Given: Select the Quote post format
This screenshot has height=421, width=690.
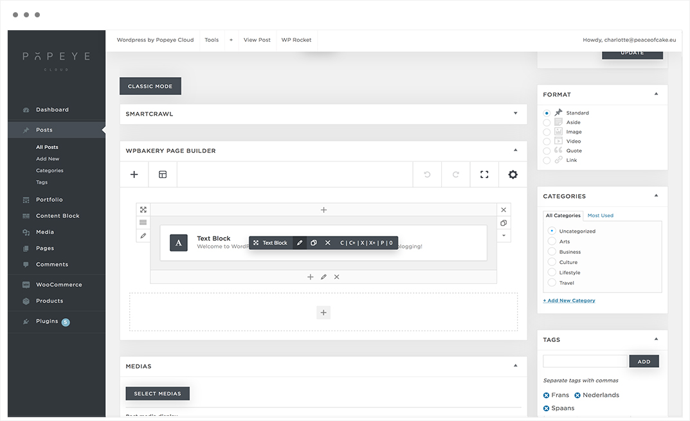Looking at the screenshot, I should [x=547, y=151].
